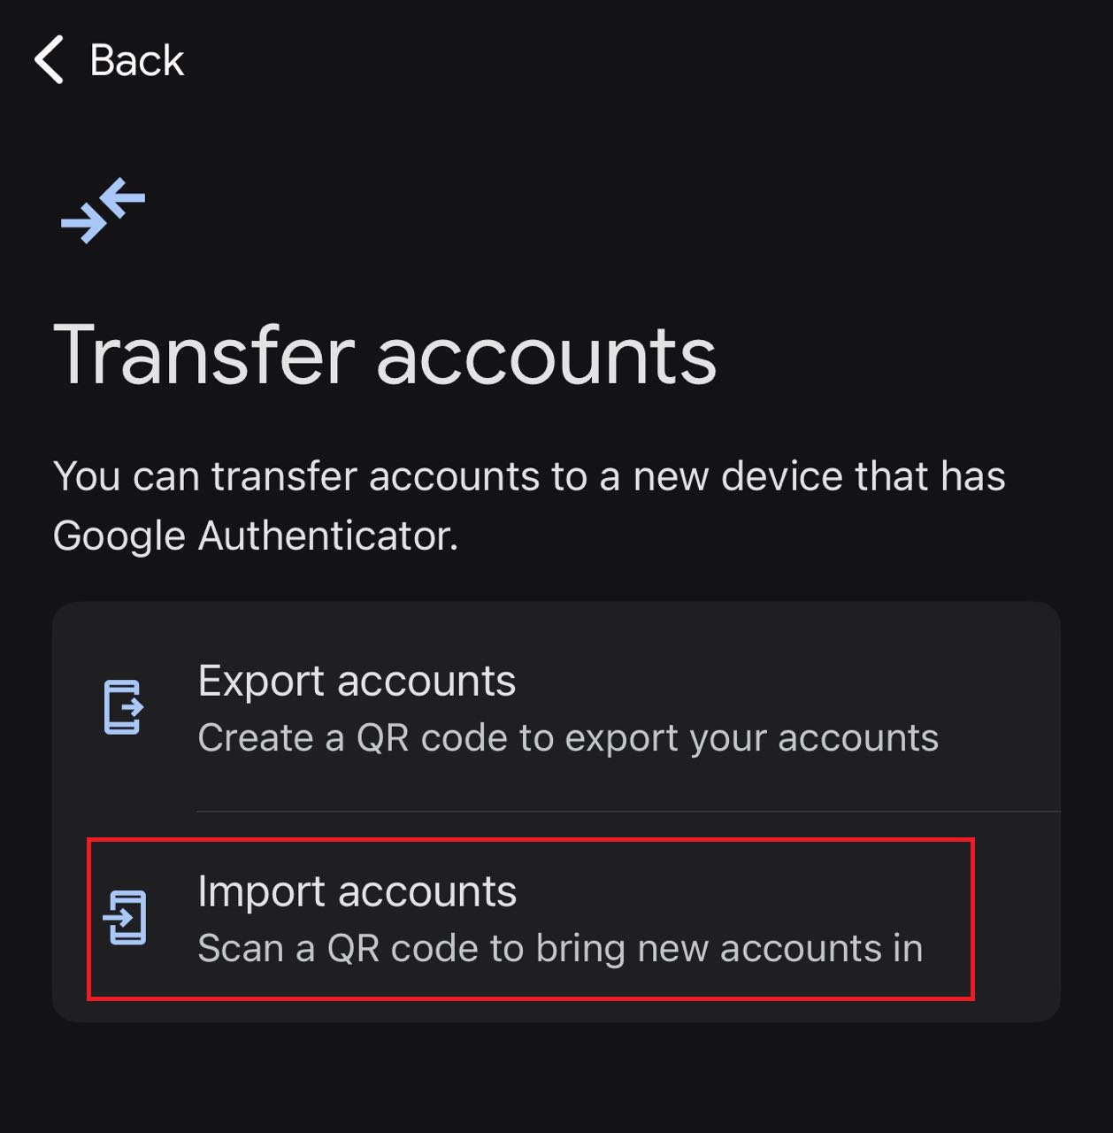The height and width of the screenshot is (1133, 1113).
Task: Click the Import accounts phone icon
Action: tap(125, 918)
